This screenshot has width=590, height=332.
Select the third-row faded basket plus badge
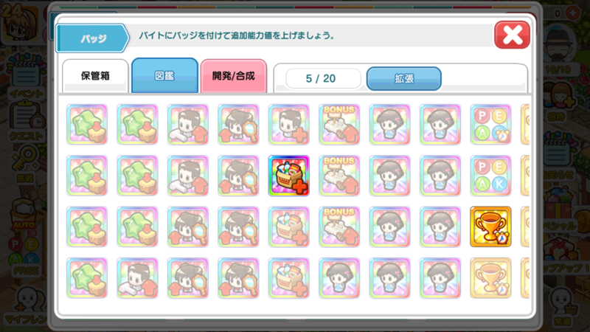pyautogui.click(x=288, y=226)
